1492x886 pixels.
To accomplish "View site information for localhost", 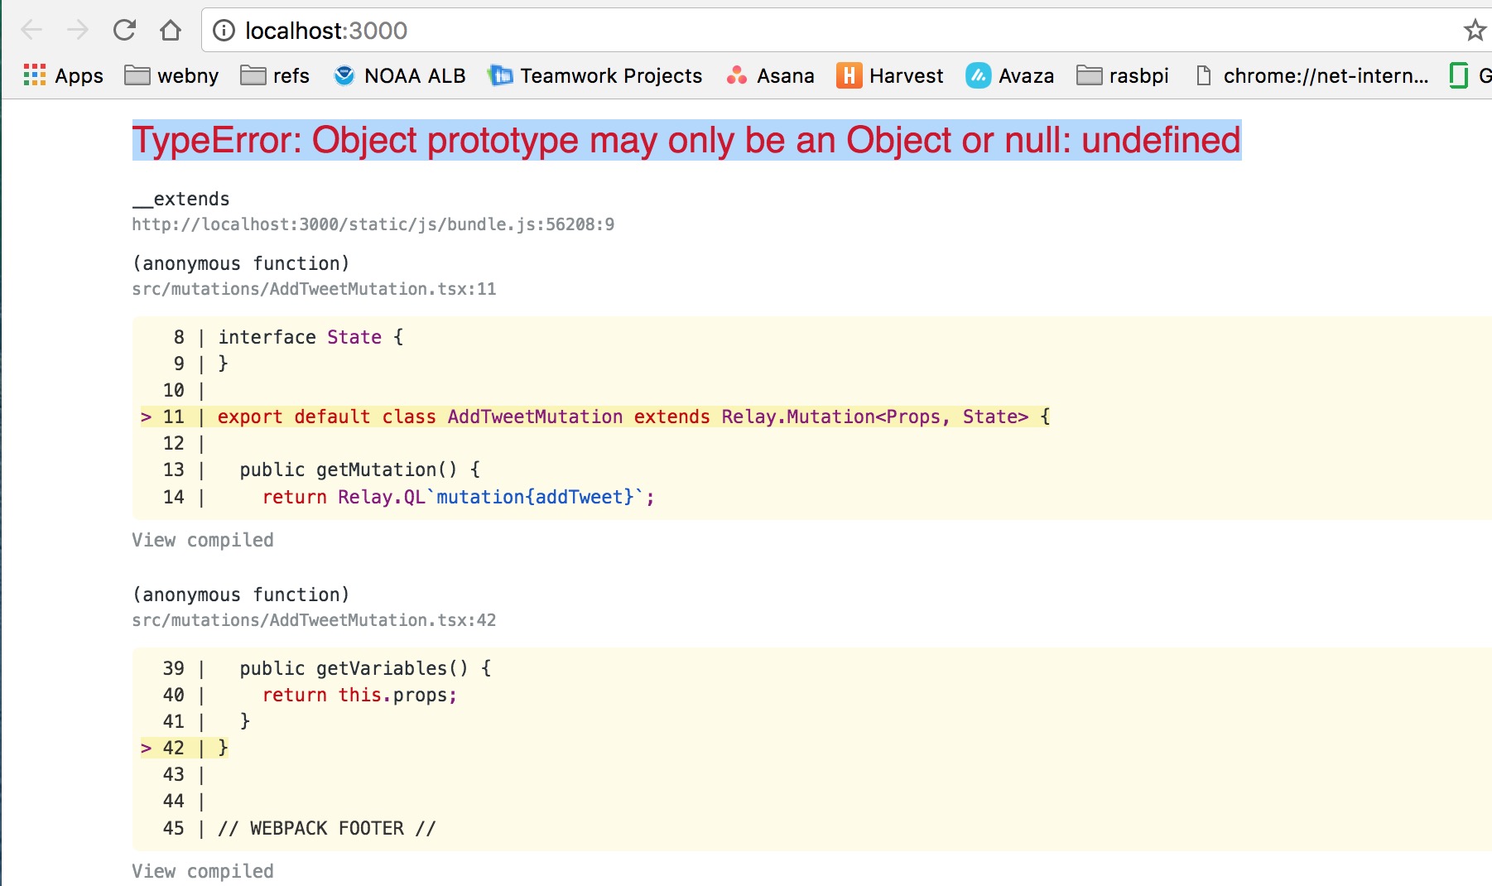I will click(x=224, y=31).
